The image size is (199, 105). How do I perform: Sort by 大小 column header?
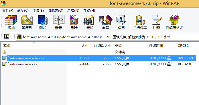coord(78,46)
